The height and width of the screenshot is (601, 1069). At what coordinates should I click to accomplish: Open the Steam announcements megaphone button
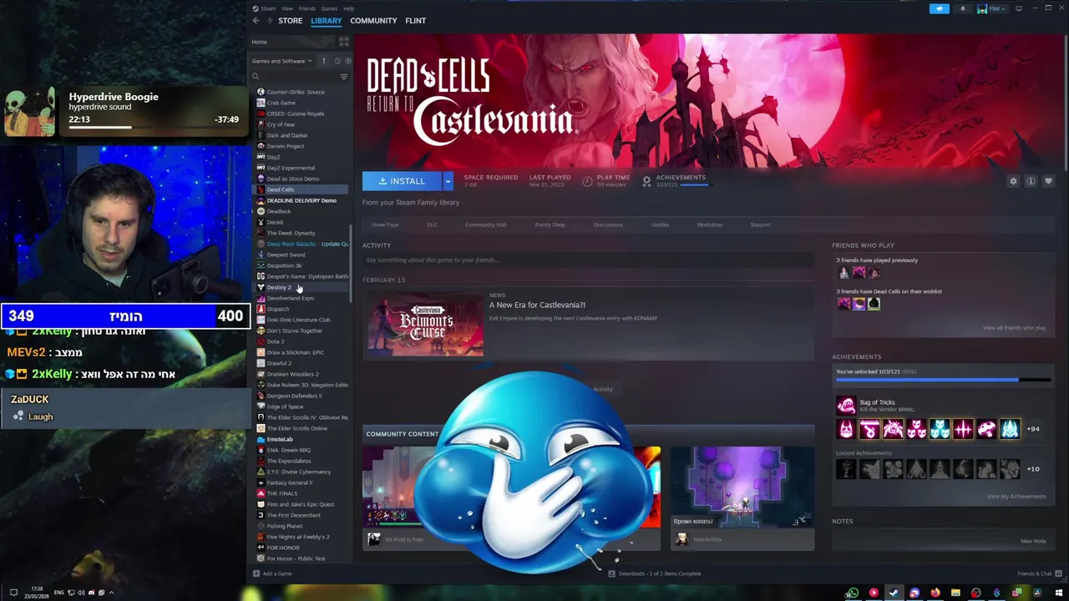click(940, 8)
